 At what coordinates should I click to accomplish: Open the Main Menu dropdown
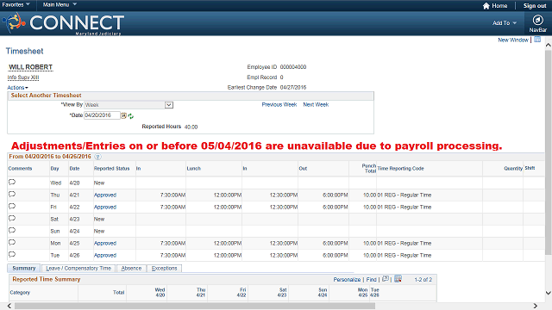pos(60,4)
